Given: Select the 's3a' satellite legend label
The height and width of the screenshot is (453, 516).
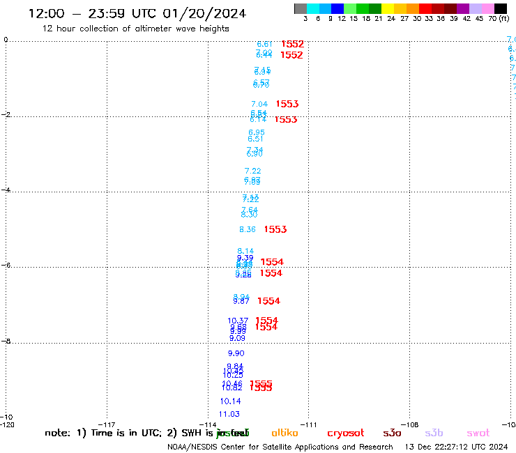Looking at the screenshot, I should click(392, 433).
